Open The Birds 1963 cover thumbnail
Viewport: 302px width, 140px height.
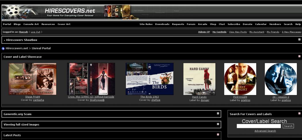[150, 79]
